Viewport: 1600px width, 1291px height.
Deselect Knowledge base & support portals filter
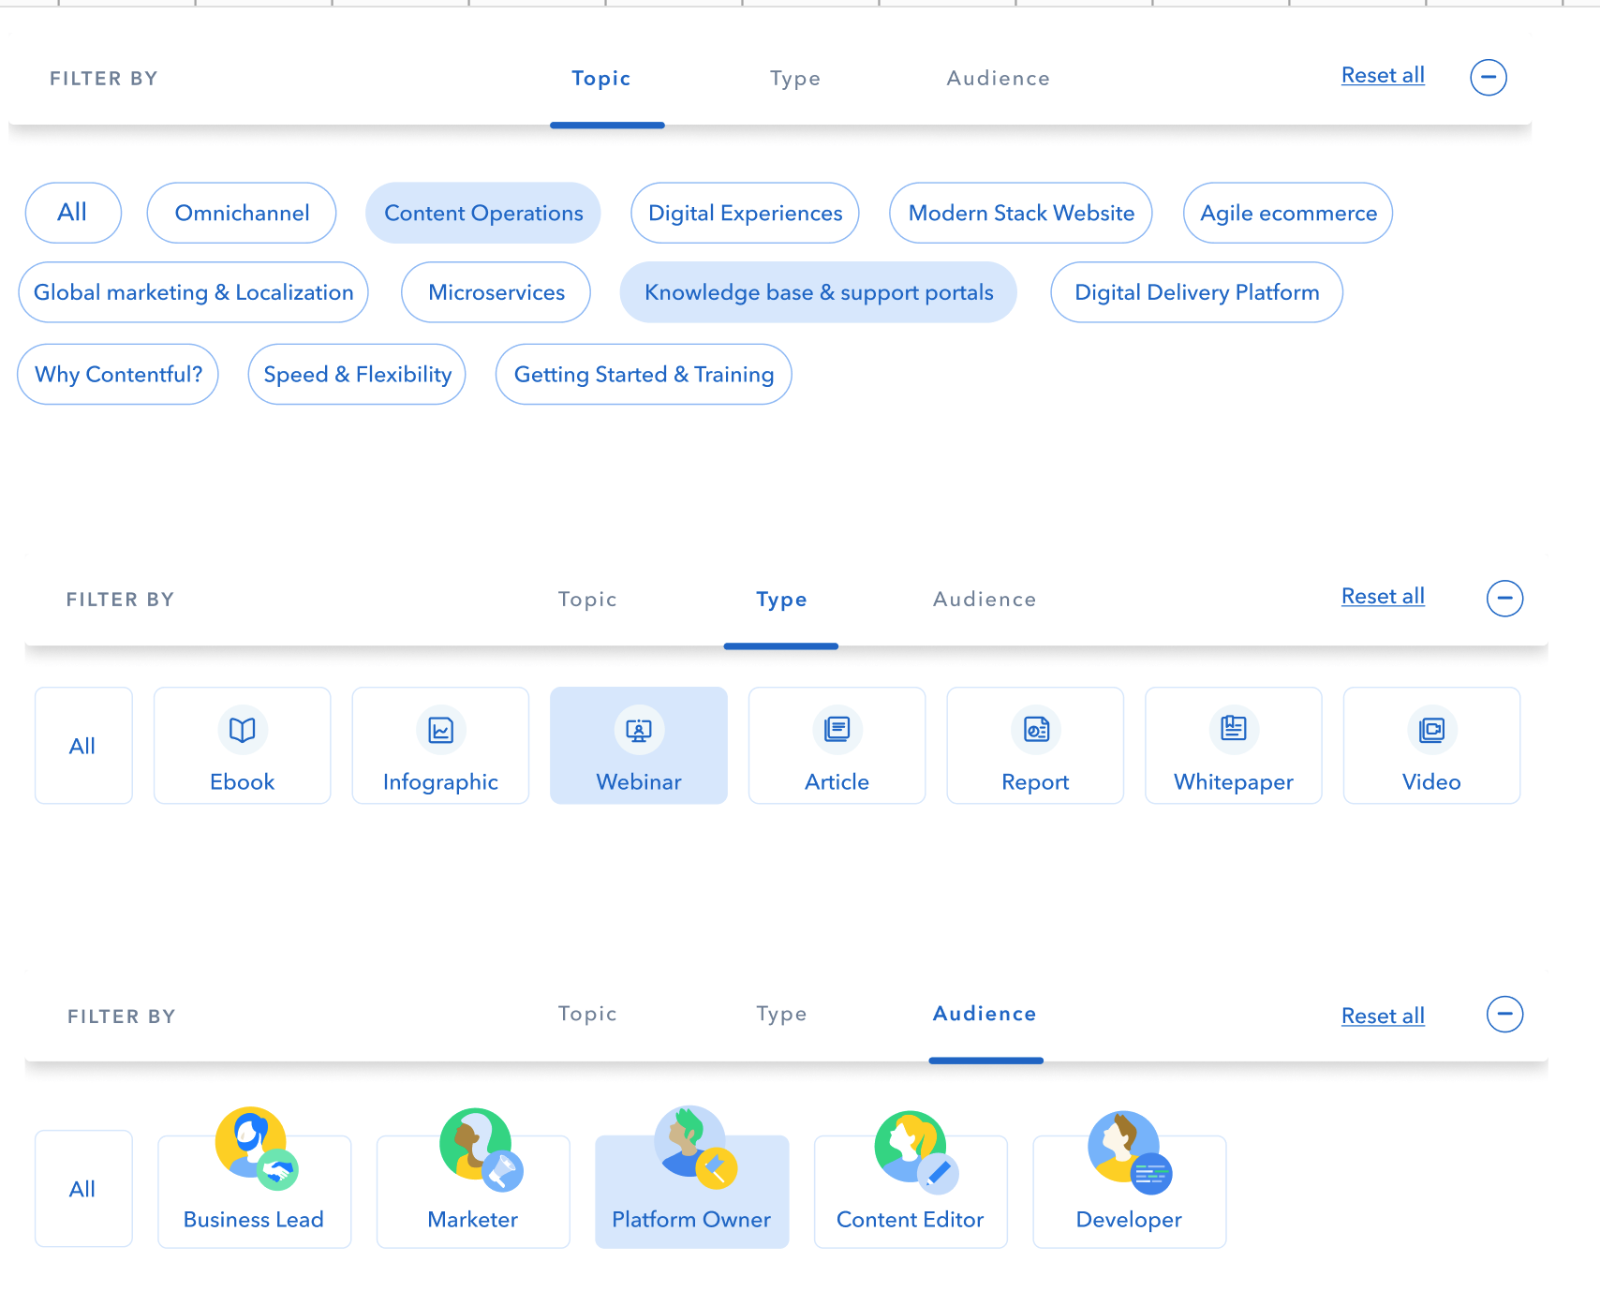click(819, 292)
